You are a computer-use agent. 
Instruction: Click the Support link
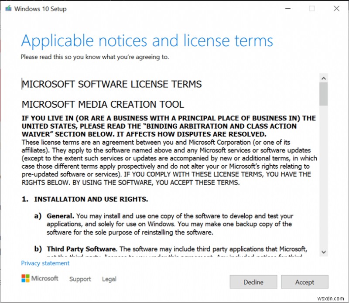tap(80, 279)
